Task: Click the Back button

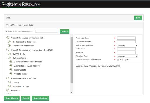Action: pyautogui.click(x=138, y=18)
